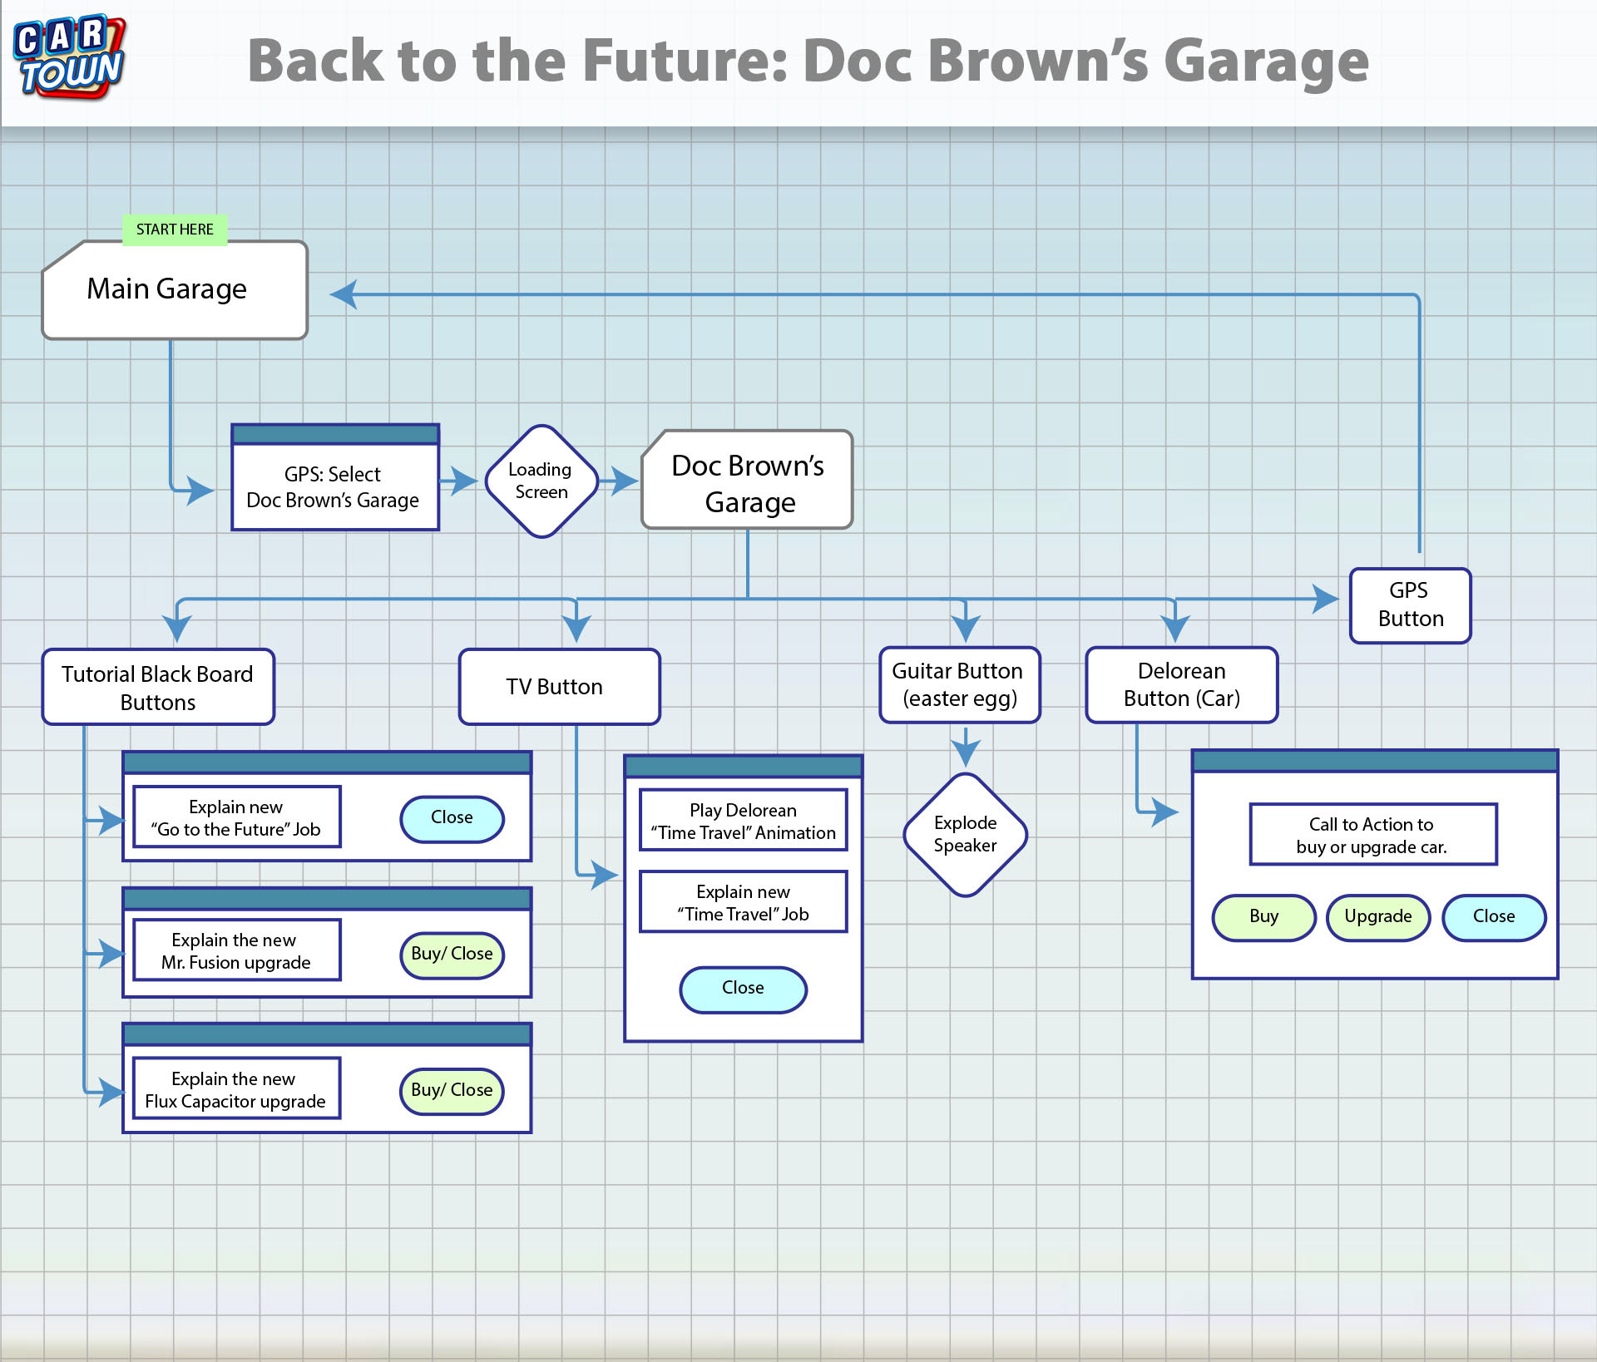Click the Car Town logo
1597x1362 pixels.
click(x=70, y=57)
